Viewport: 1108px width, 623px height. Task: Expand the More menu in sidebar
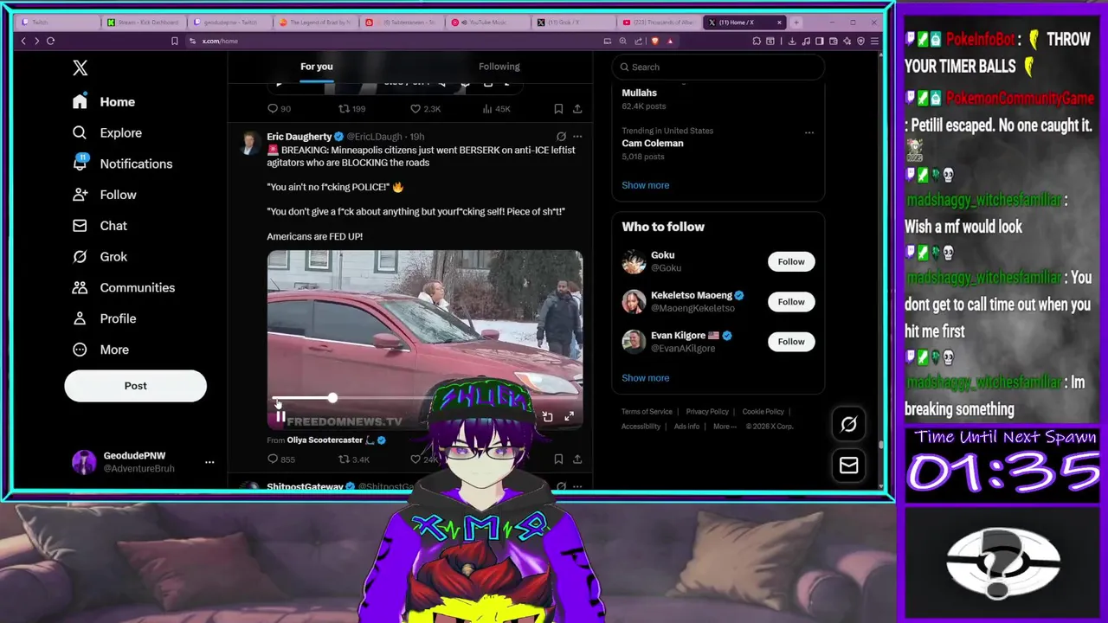(100, 350)
